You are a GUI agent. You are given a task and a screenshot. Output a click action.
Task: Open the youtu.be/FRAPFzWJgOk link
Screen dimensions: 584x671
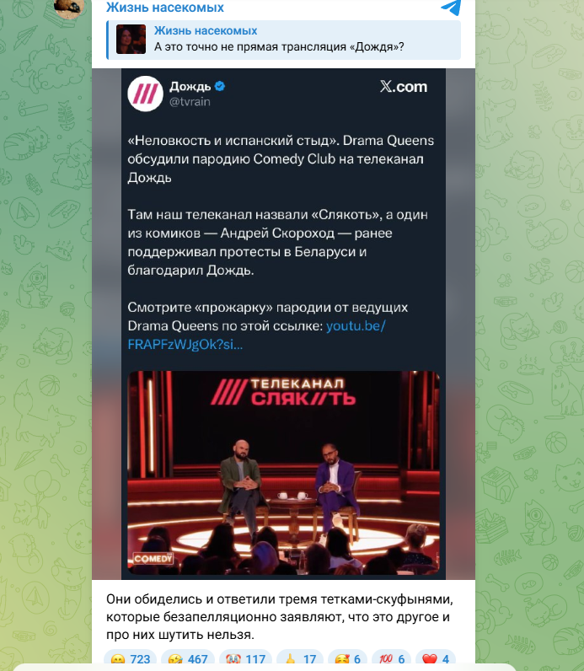point(257,335)
